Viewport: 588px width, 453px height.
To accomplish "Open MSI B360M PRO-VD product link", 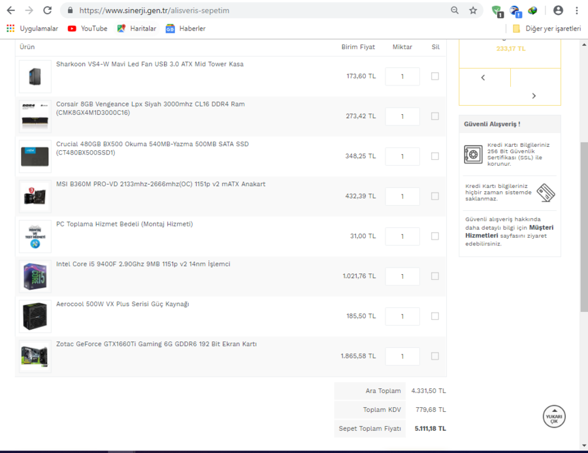I will point(161,184).
